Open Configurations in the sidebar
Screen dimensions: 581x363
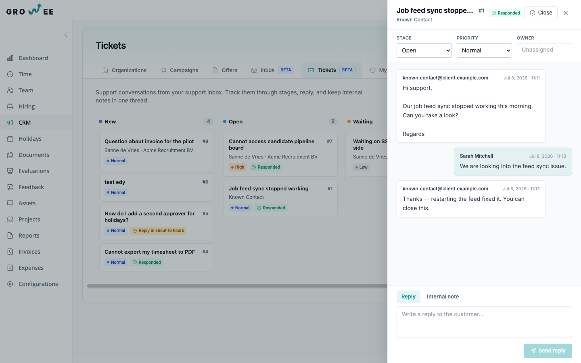point(36,284)
